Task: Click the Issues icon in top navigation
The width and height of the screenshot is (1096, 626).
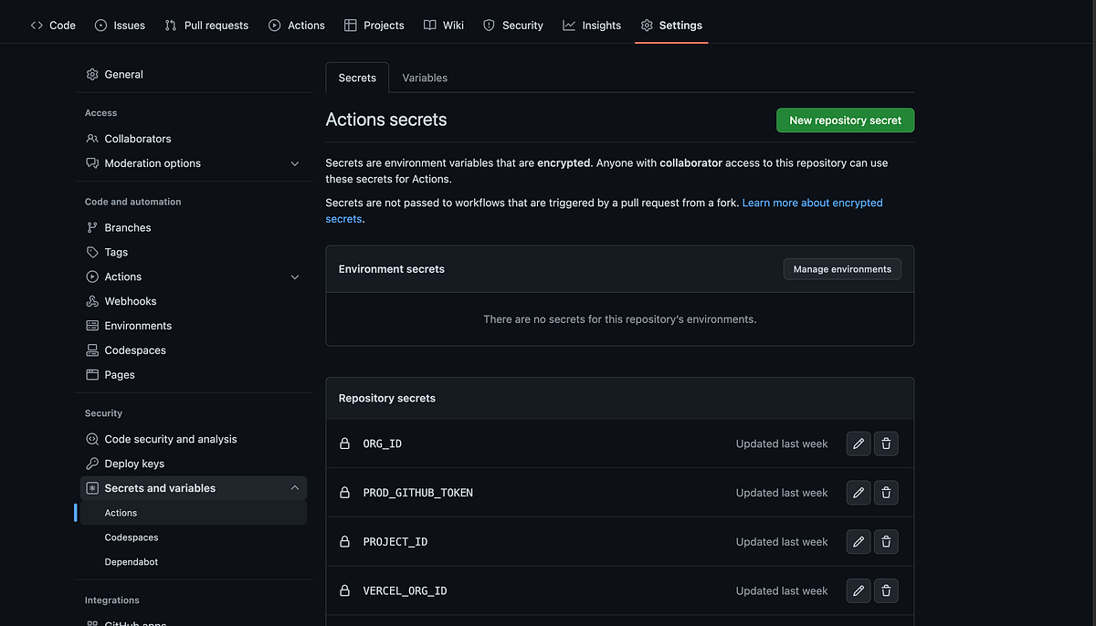Action: point(100,25)
